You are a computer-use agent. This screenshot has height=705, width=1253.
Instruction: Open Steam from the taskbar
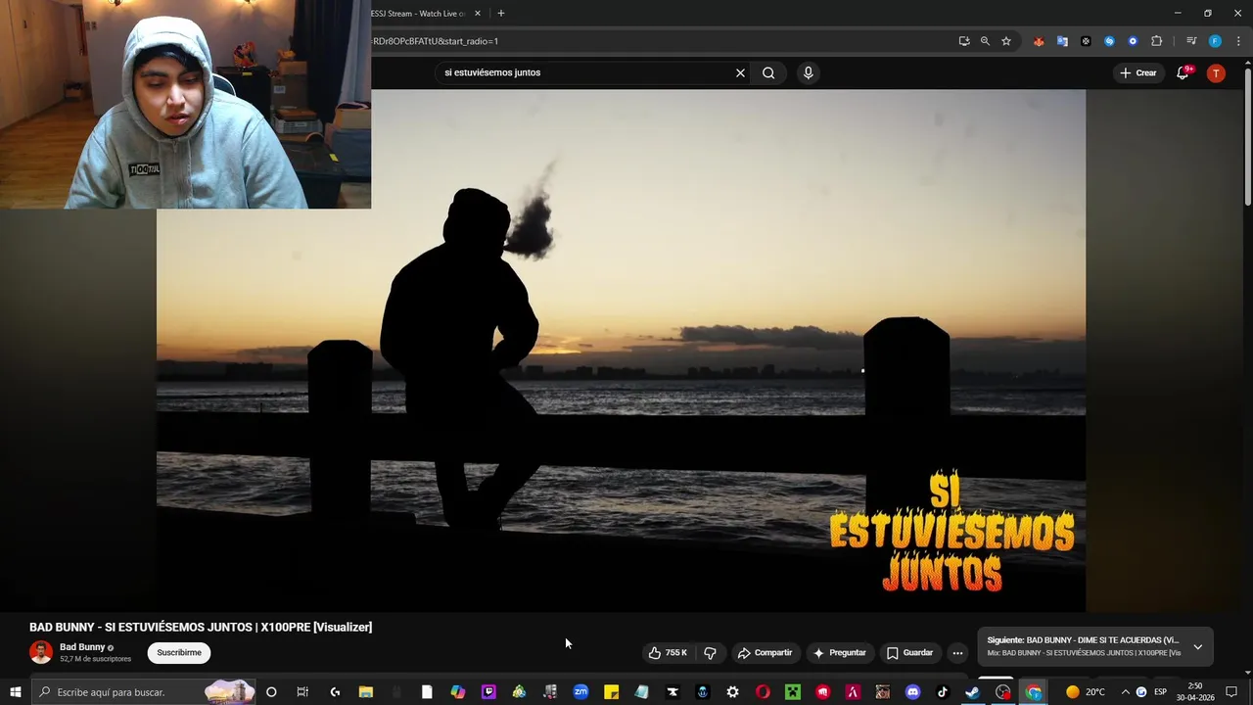tap(972, 692)
